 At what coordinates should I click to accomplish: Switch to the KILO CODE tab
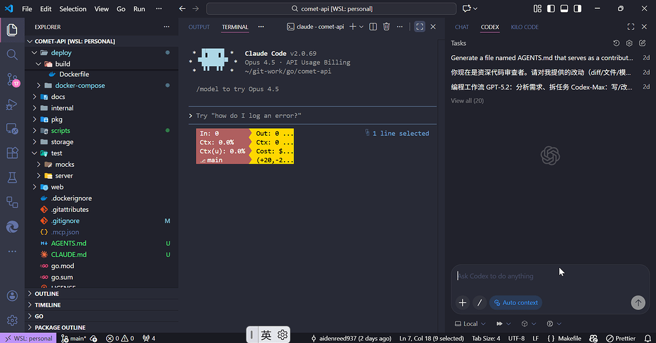point(525,27)
